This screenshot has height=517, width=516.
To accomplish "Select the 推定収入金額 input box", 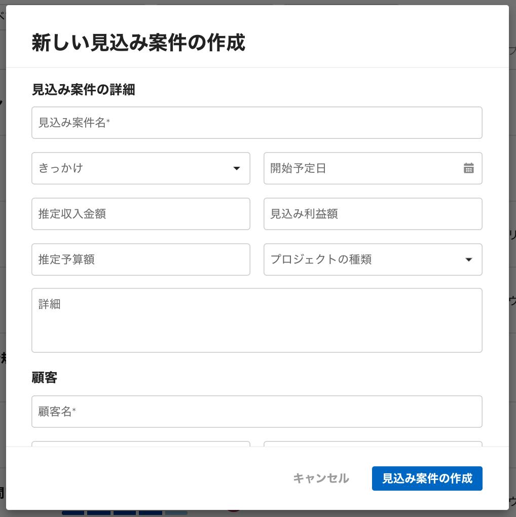I will pos(141,214).
